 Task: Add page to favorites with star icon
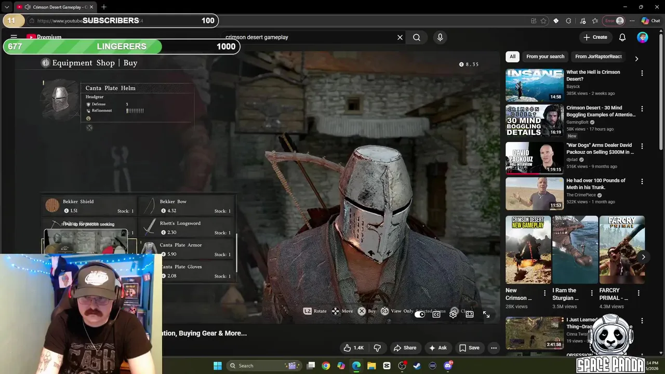(543, 21)
